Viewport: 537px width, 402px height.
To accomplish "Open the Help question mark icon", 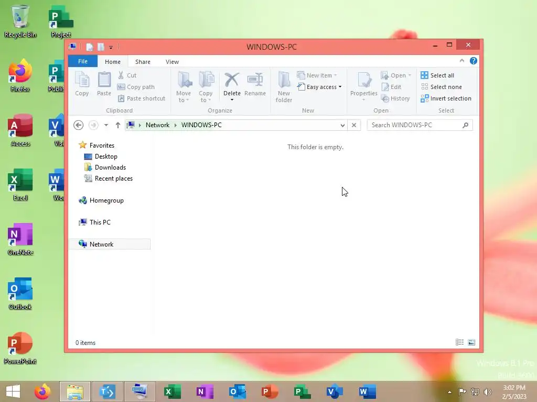I will (x=474, y=61).
